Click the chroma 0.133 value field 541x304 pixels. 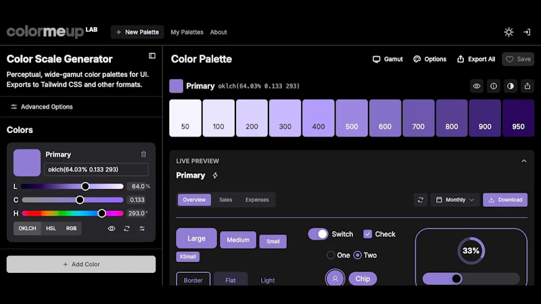(137, 200)
